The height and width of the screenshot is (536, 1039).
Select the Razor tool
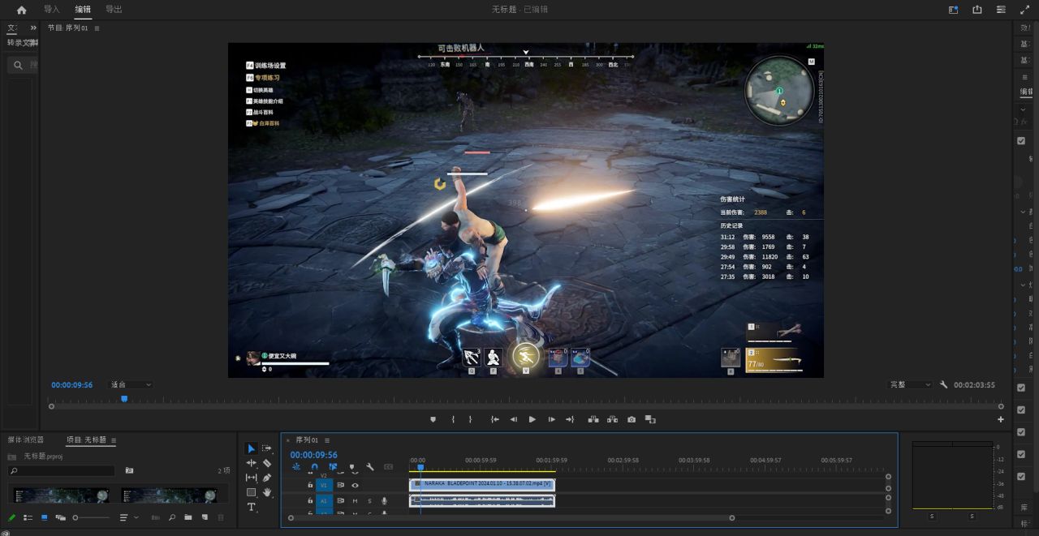(267, 463)
